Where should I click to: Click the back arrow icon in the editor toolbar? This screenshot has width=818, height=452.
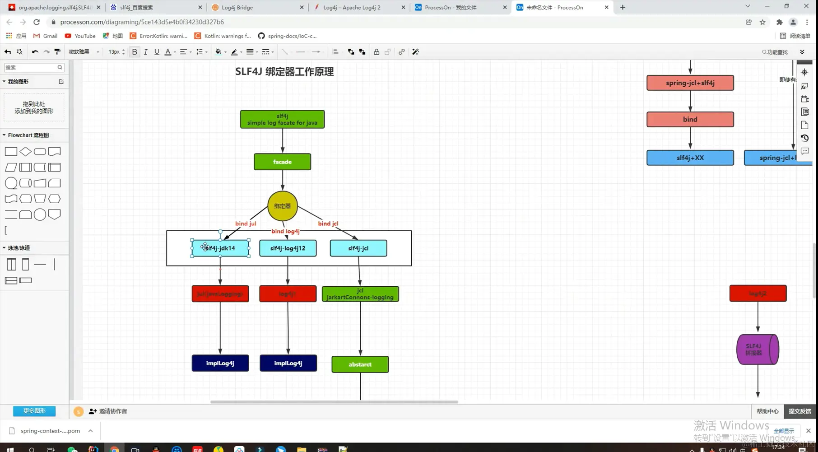[x=8, y=52]
